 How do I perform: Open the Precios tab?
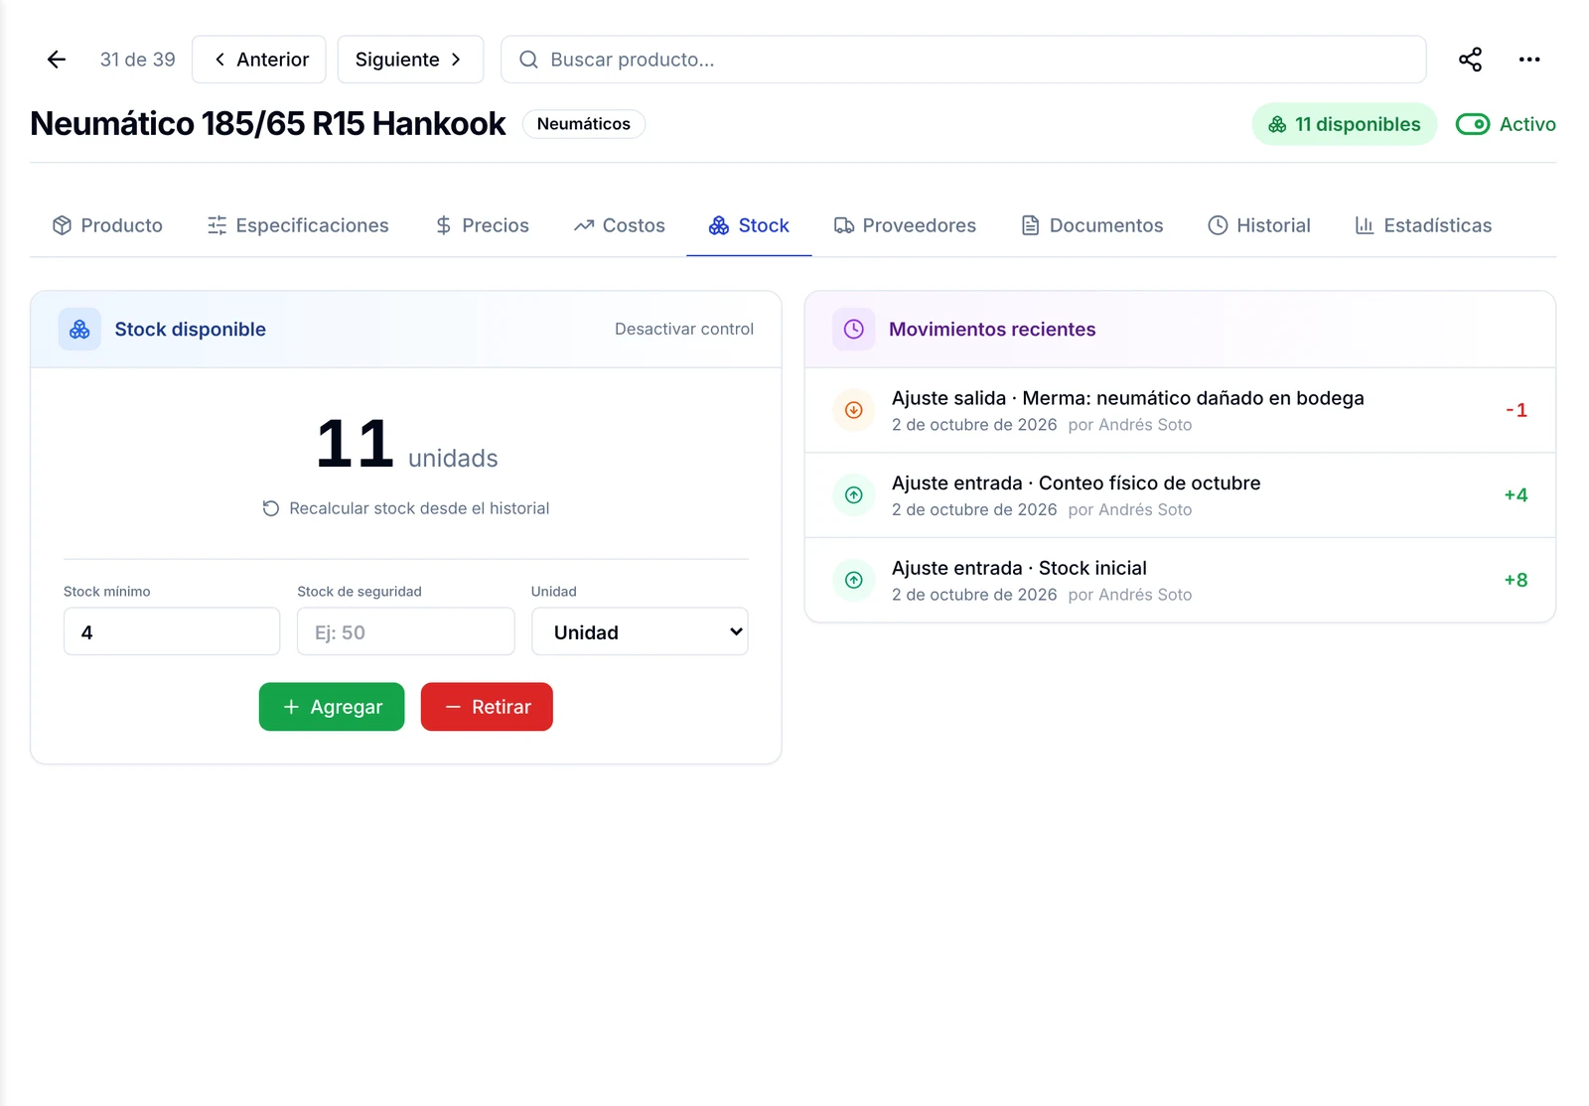tap(482, 225)
